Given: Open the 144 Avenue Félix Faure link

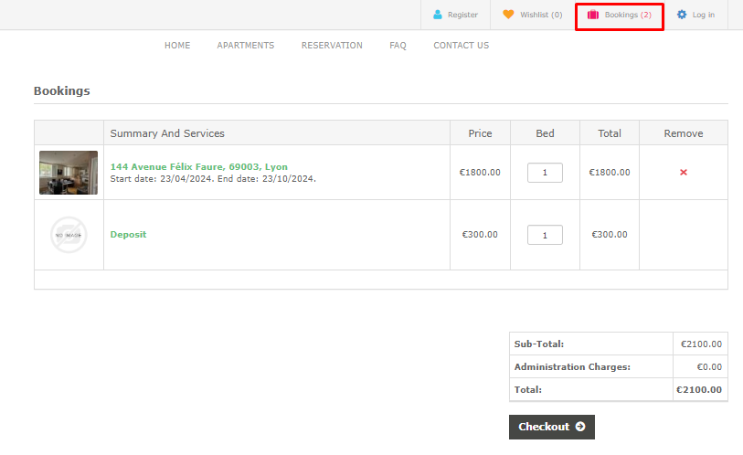Looking at the screenshot, I should 198,167.
